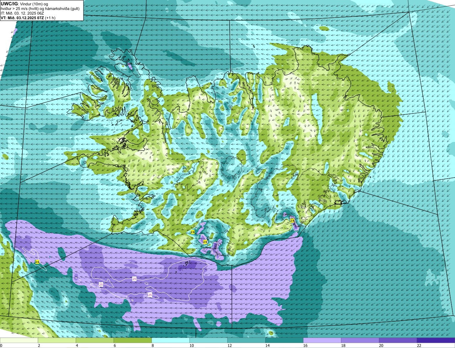Viewport: 455px width, 348px height.
Task: Select the legend swatch between 12 and 14
Action: pyautogui.click(x=246, y=340)
